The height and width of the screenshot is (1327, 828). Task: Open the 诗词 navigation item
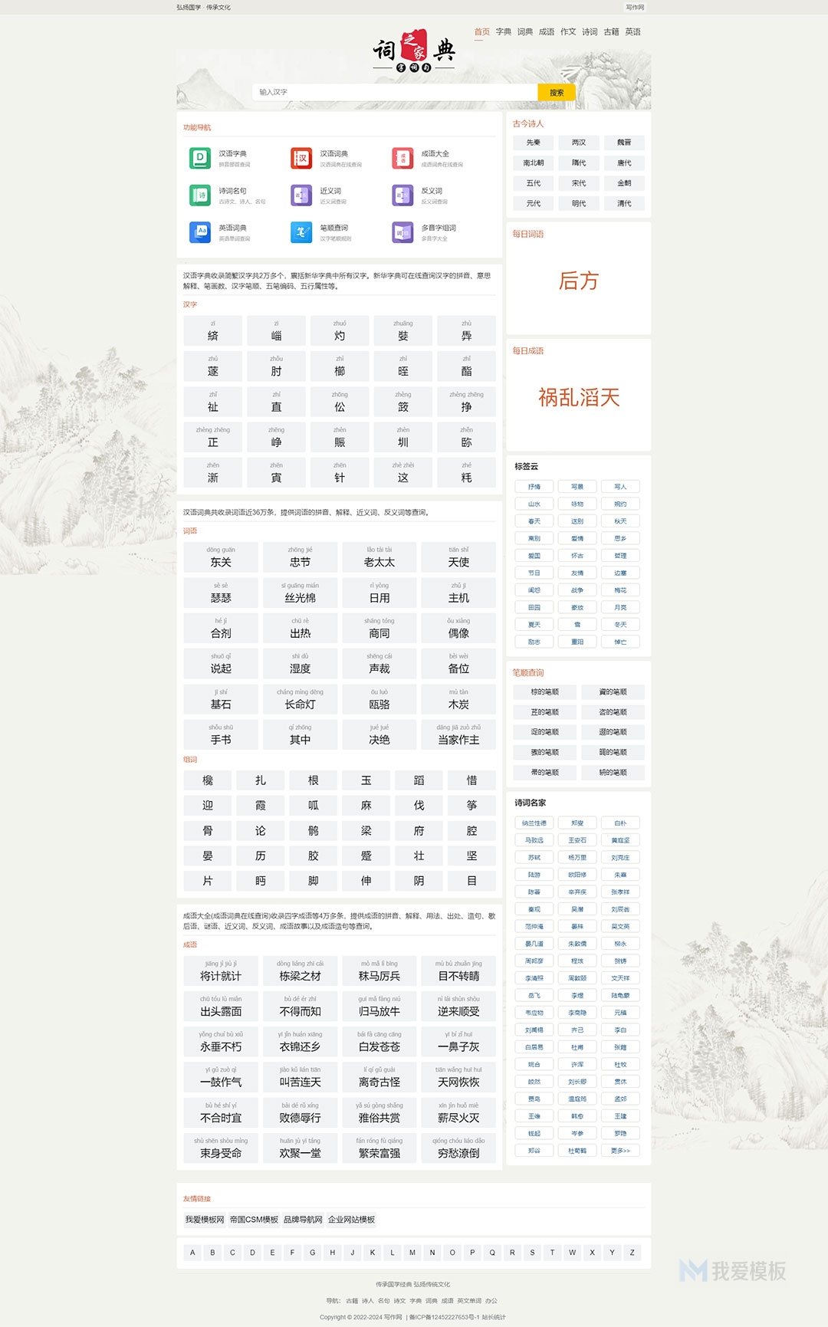click(x=590, y=32)
